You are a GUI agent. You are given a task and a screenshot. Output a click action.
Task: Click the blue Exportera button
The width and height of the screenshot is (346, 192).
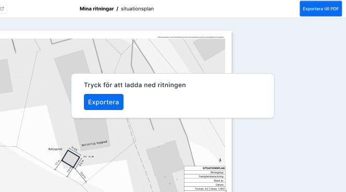(104, 102)
